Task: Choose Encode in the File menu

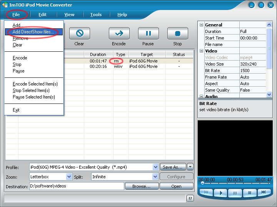Action: [x=34, y=58]
